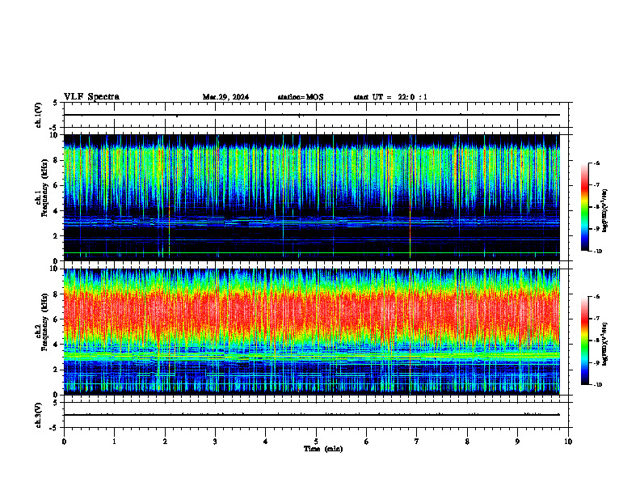This screenshot has height=495, width=640.
Task: Click the 'start UT = 22:0 :1' text
Action: pos(390,97)
